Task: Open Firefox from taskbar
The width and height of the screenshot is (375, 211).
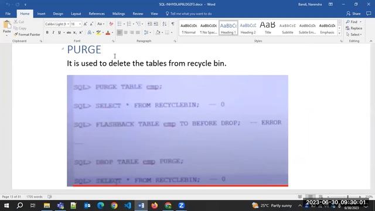Action: tap(155, 206)
